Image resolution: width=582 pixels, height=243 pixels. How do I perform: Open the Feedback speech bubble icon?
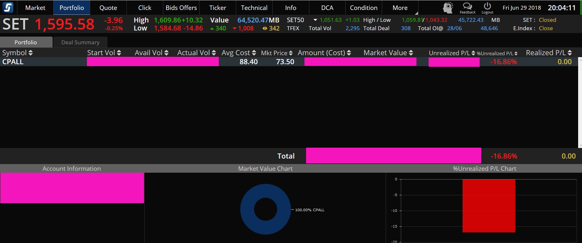click(x=467, y=6)
